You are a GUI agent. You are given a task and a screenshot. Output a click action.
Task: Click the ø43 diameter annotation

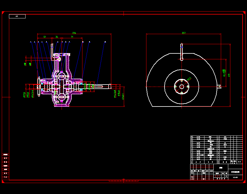click(189, 79)
